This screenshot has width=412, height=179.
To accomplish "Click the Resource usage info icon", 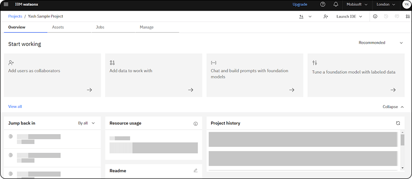I will click(x=196, y=124).
